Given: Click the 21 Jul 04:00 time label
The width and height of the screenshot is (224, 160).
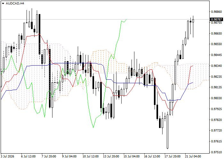Looking at the screenshot, I should [x=193, y=156].
